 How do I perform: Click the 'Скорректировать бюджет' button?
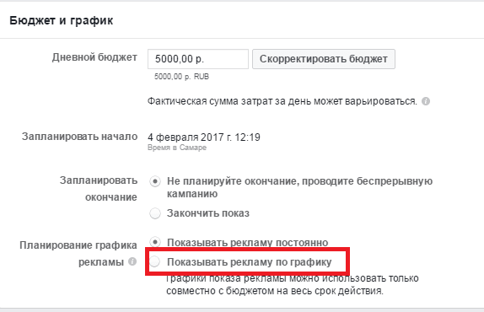(x=324, y=59)
